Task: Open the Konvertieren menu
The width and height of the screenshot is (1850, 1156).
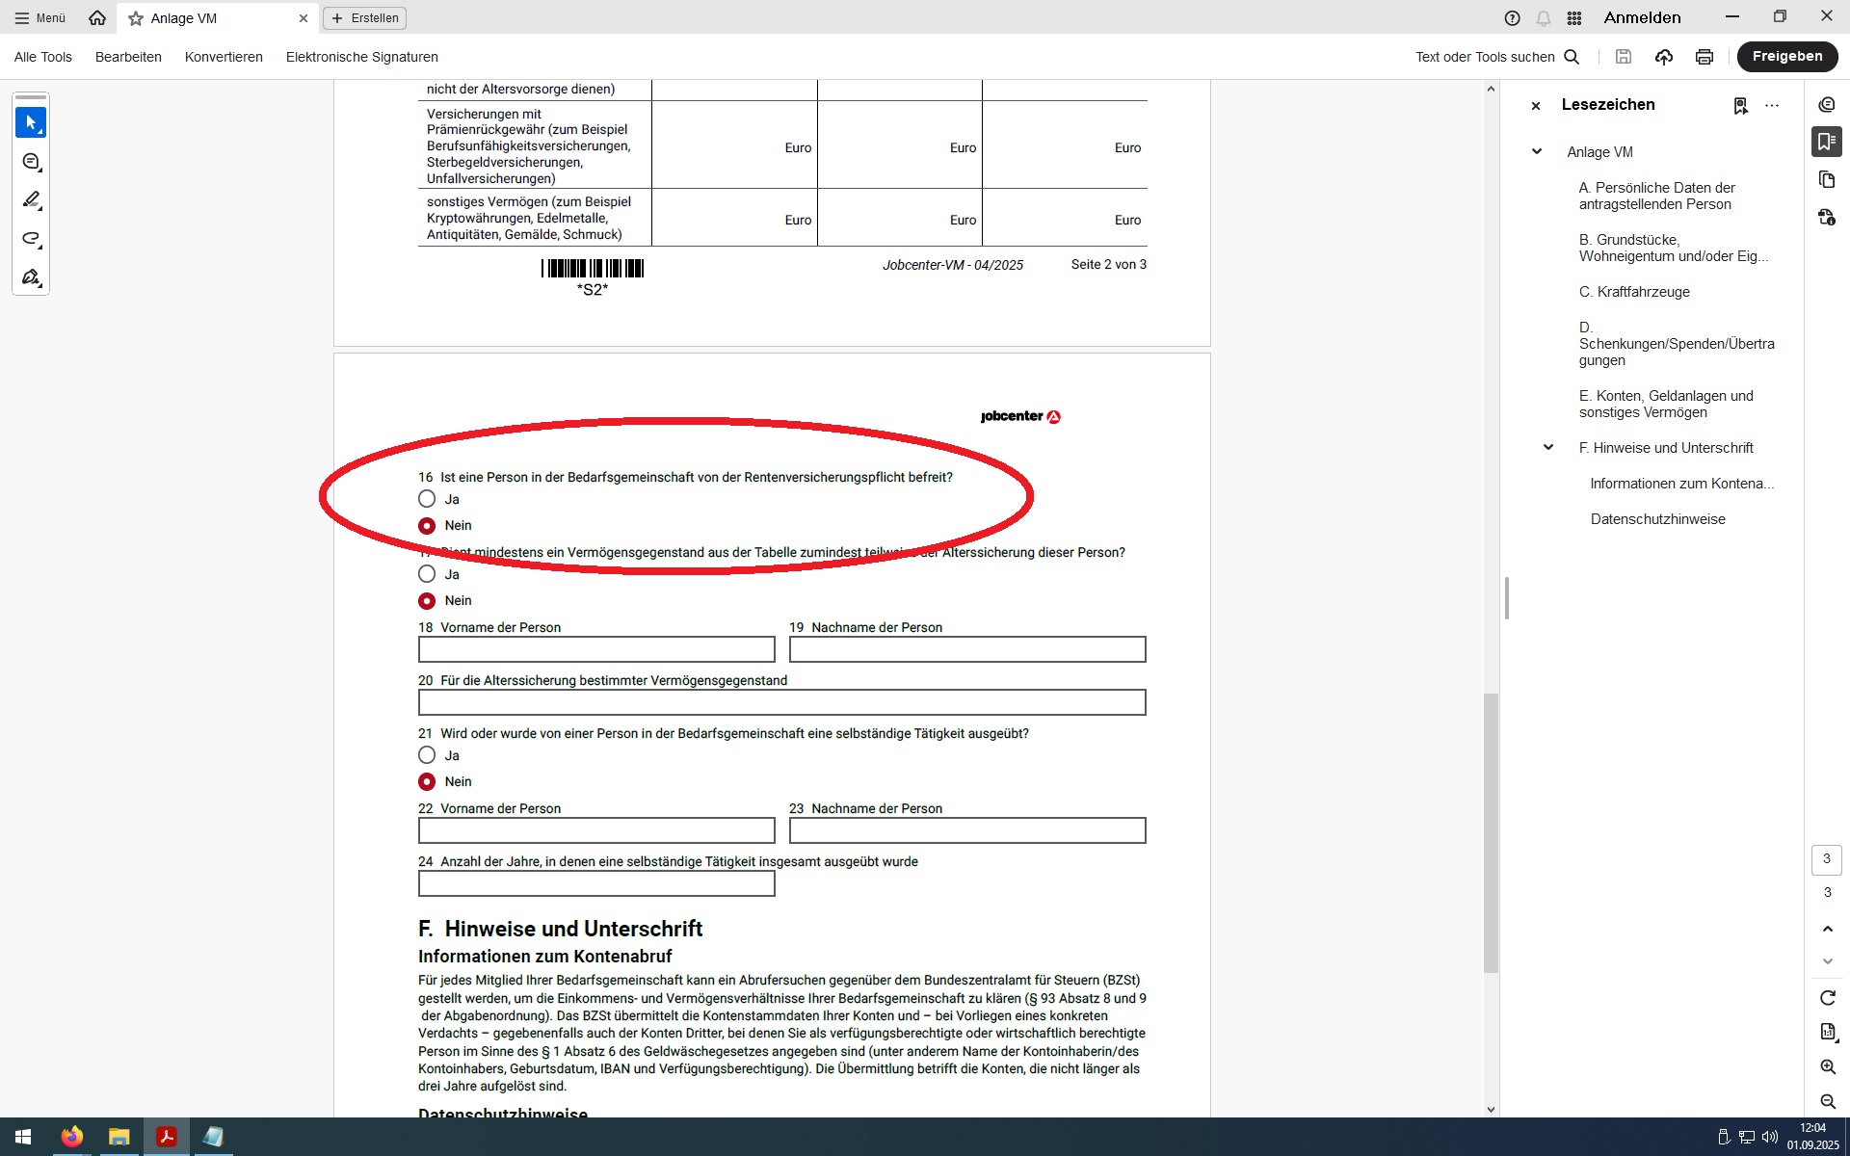Action: [x=224, y=57]
